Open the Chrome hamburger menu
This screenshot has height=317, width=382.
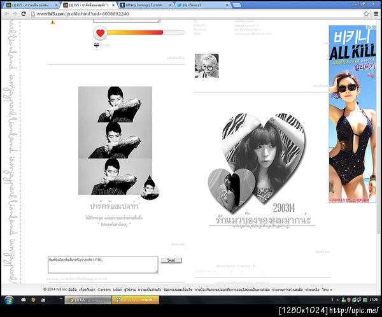pos(376,14)
